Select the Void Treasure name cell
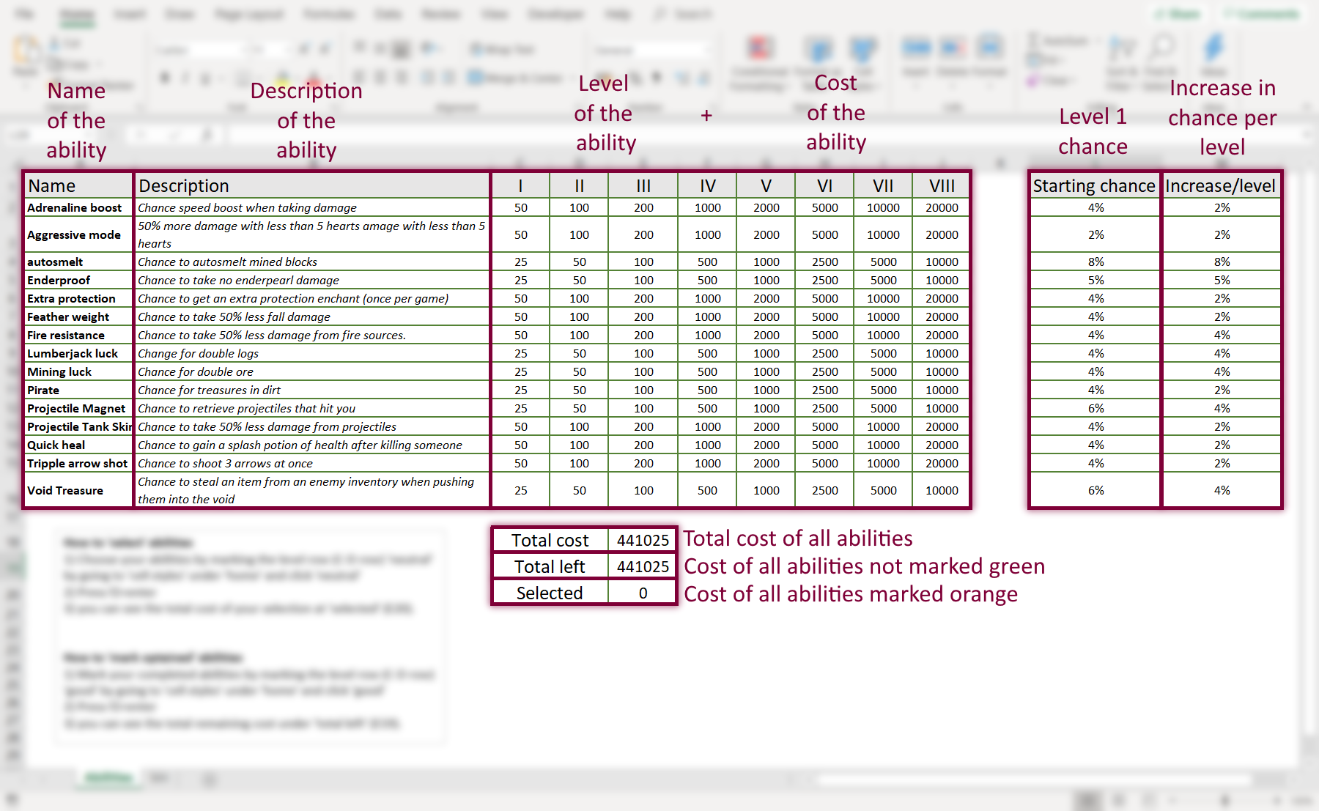Viewport: 1319px width, 811px height. tap(78, 491)
